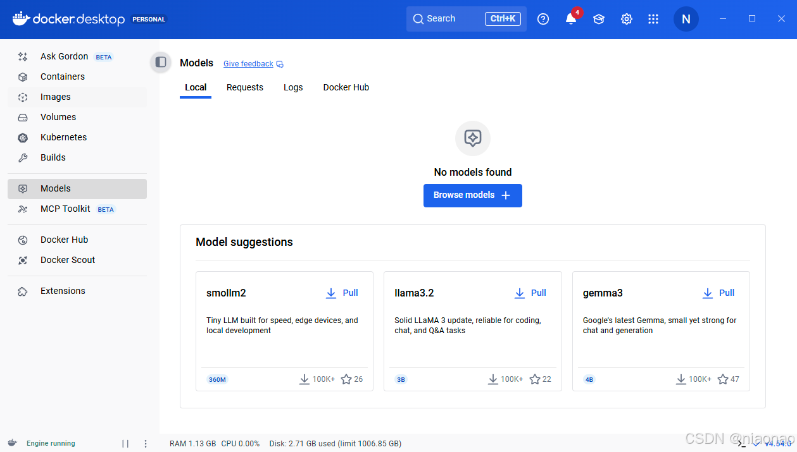Click the smollm2 model name

(226, 293)
